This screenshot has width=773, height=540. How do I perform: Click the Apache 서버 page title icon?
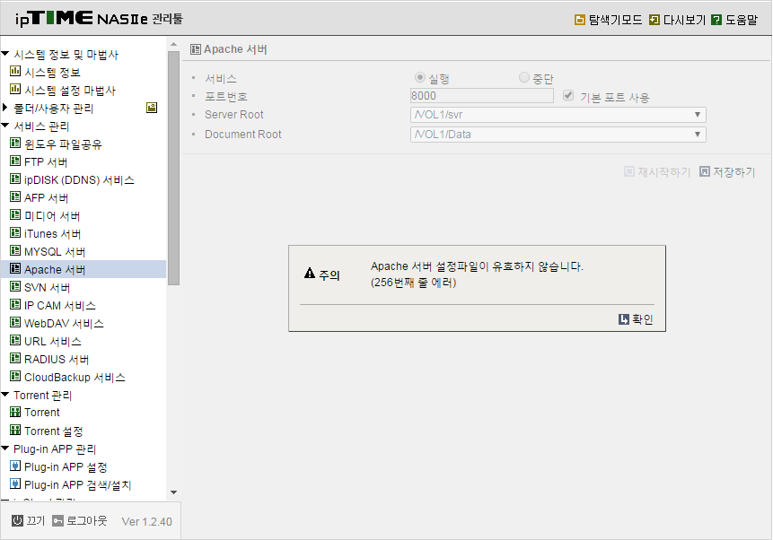pyautogui.click(x=196, y=48)
